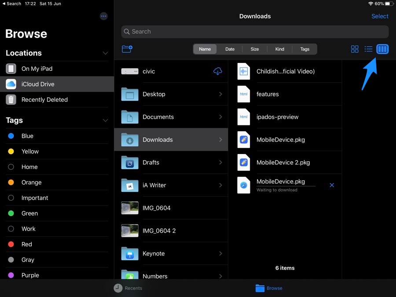Open the Documents folder icon
Screen dimensions: 396x297
click(129, 117)
